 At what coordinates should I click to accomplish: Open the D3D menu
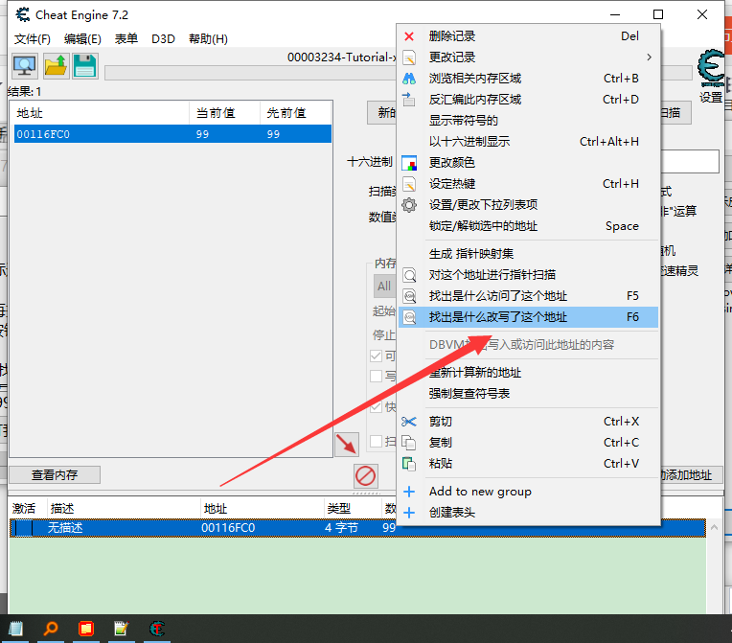[x=163, y=38]
